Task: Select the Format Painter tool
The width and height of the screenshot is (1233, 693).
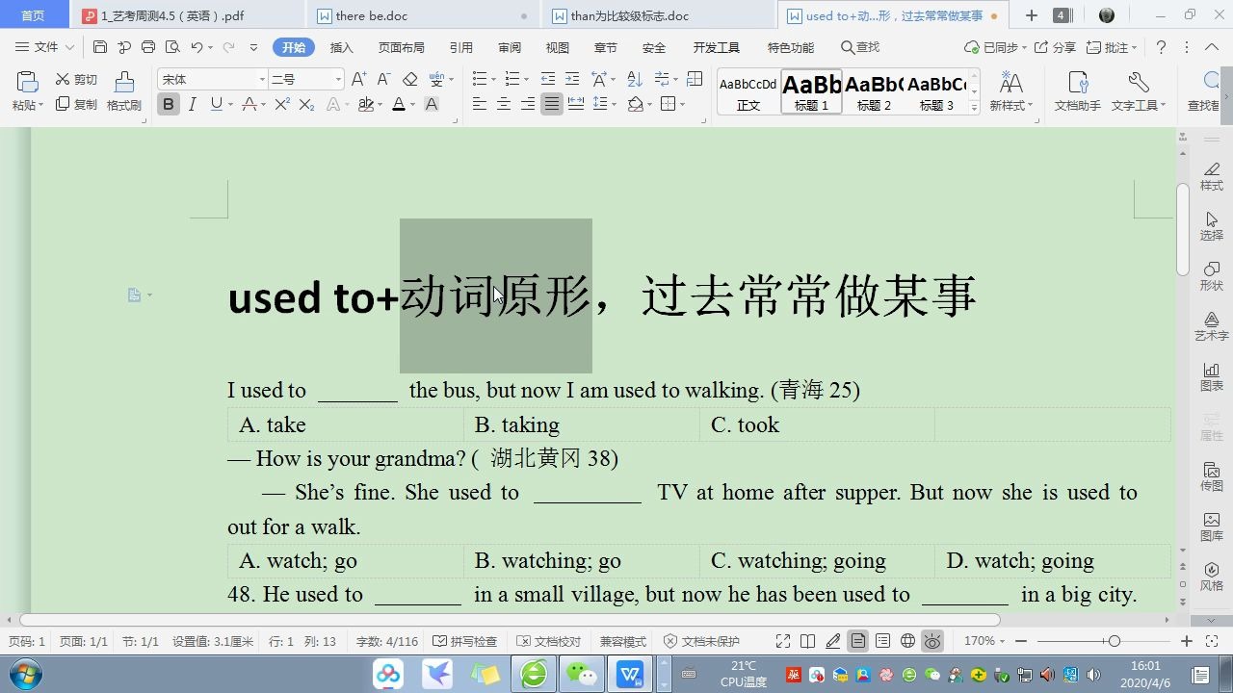Action: [x=123, y=93]
